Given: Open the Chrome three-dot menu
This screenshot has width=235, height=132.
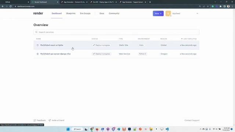Looking at the screenshot, I should tap(232, 7).
